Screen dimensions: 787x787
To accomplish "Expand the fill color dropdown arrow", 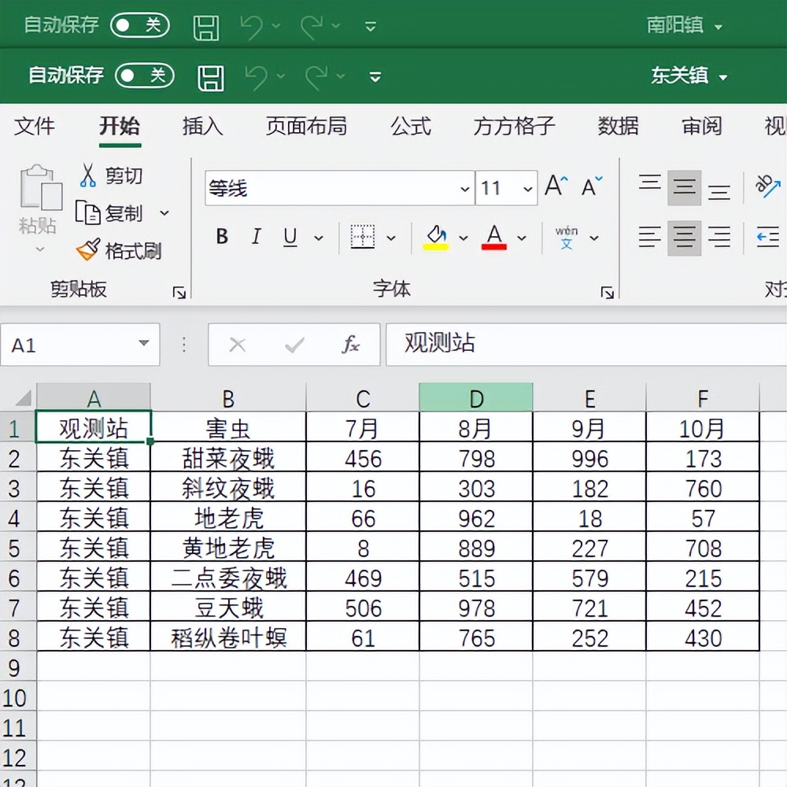I will click(463, 237).
